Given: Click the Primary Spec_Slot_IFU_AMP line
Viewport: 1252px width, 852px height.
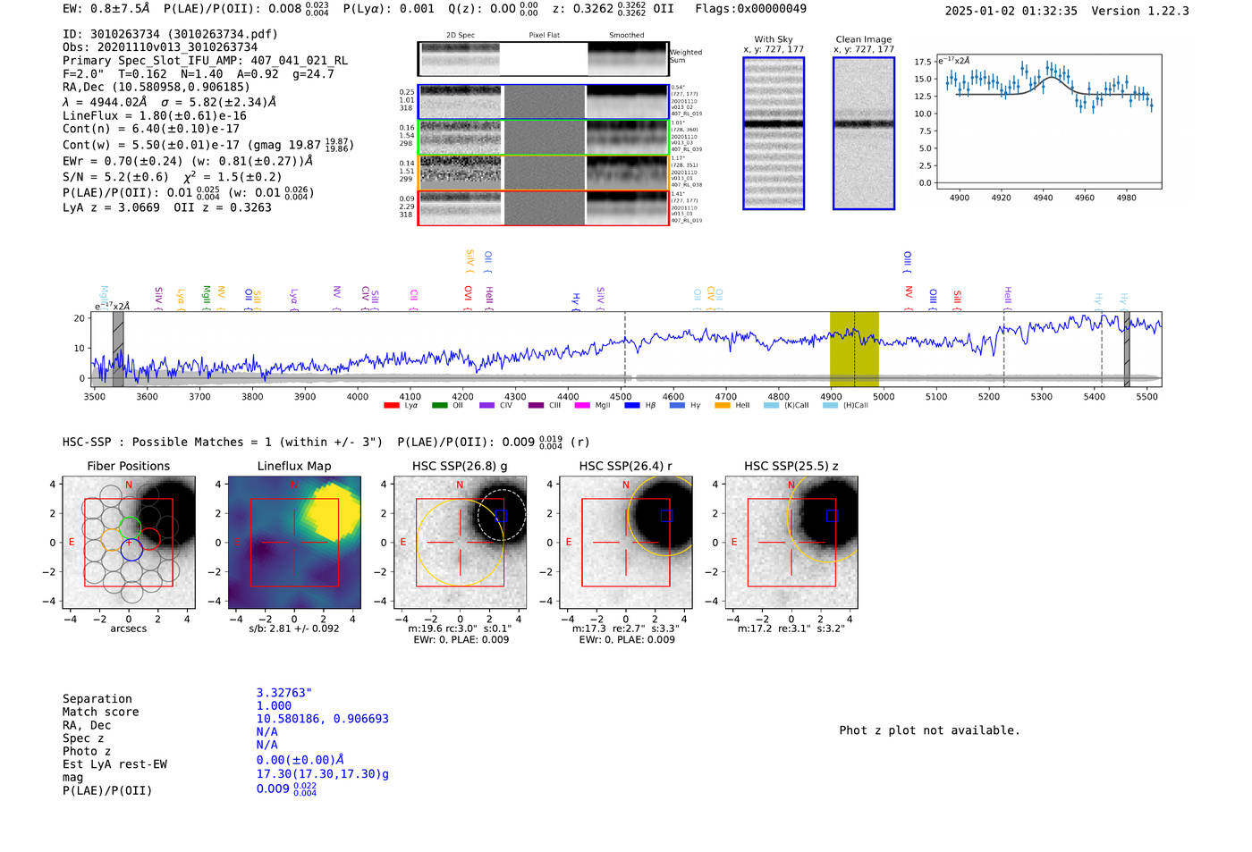Looking at the screenshot, I should [x=205, y=61].
